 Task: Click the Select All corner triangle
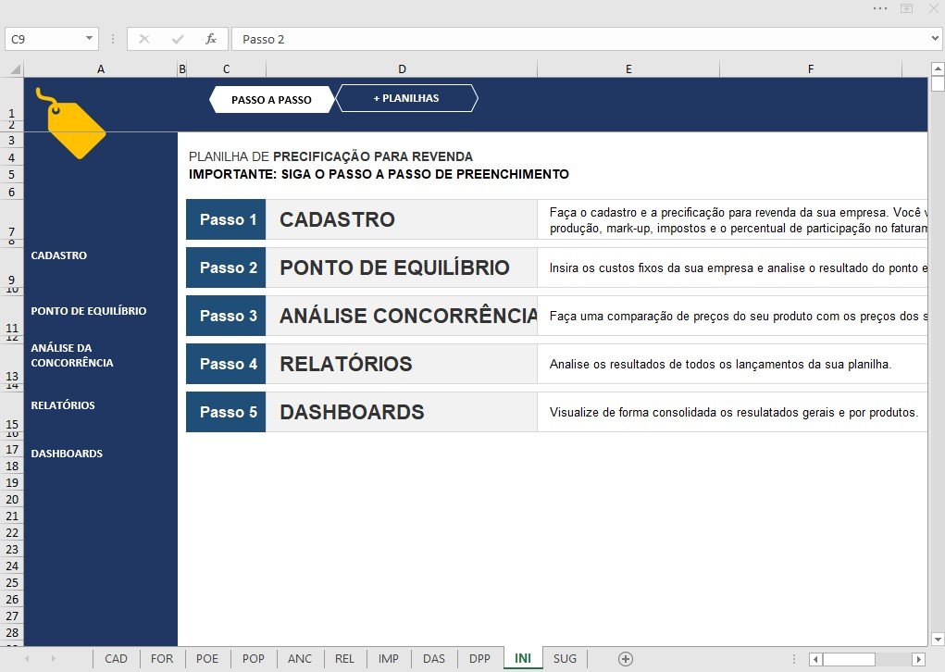click(x=16, y=69)
